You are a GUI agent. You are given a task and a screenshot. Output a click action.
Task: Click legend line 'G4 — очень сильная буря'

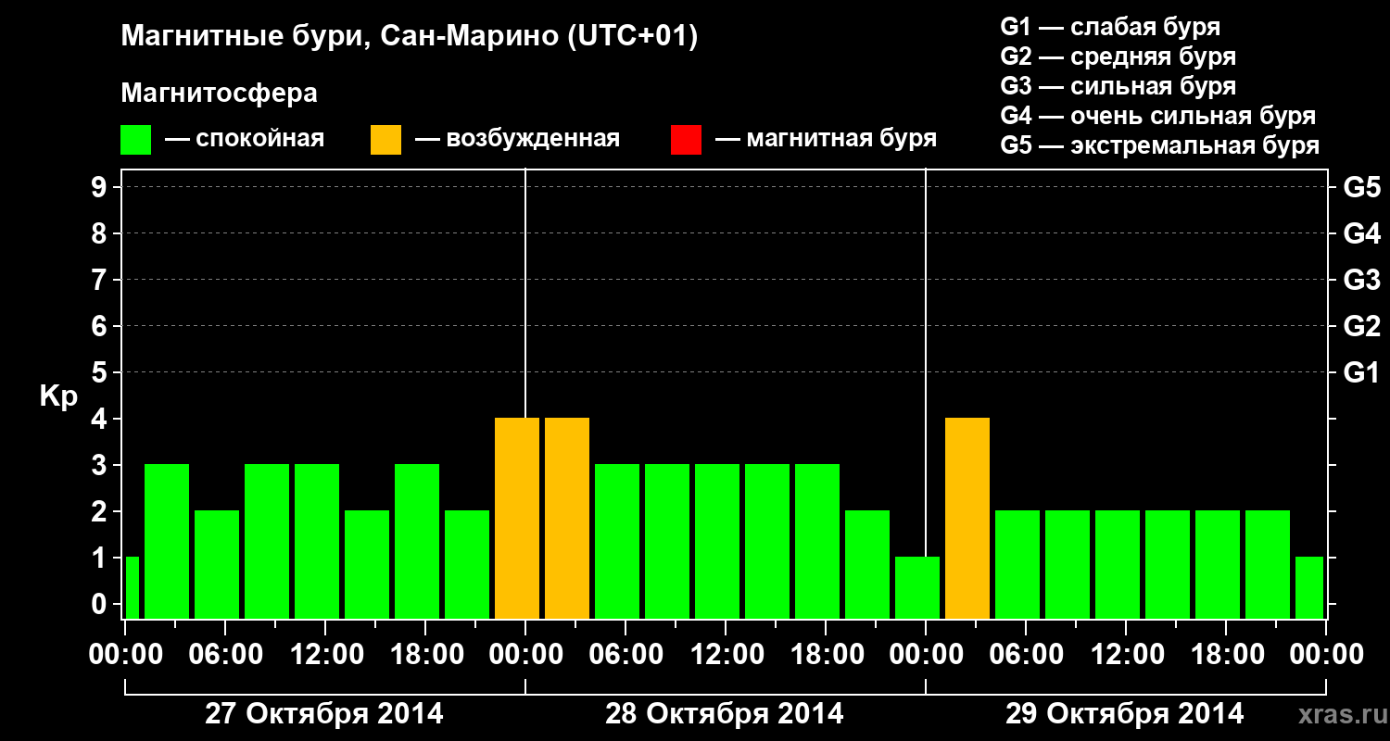click(x=1158, y=116)
